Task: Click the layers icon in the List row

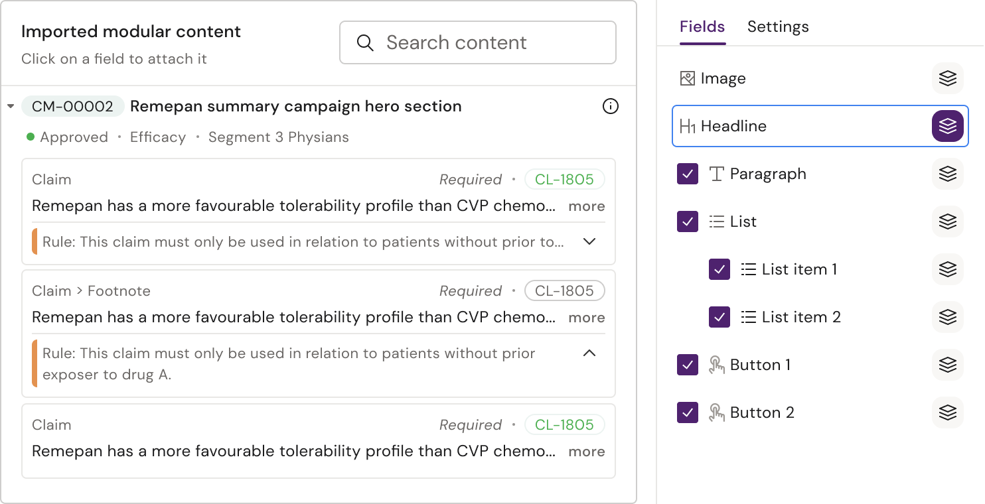Action: [947, 221]
